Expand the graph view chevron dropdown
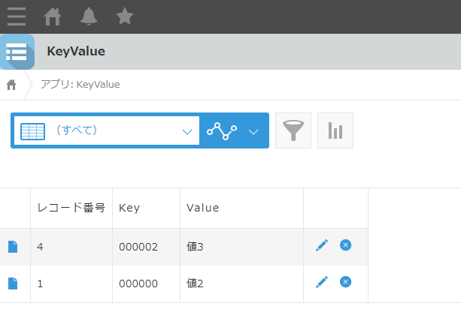Screen dimensions: 461x315 [x=253, y=131]
